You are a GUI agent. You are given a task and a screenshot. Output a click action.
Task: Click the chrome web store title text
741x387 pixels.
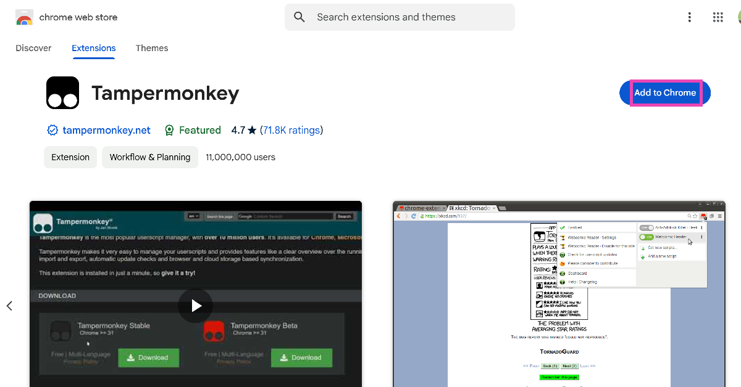78,17
